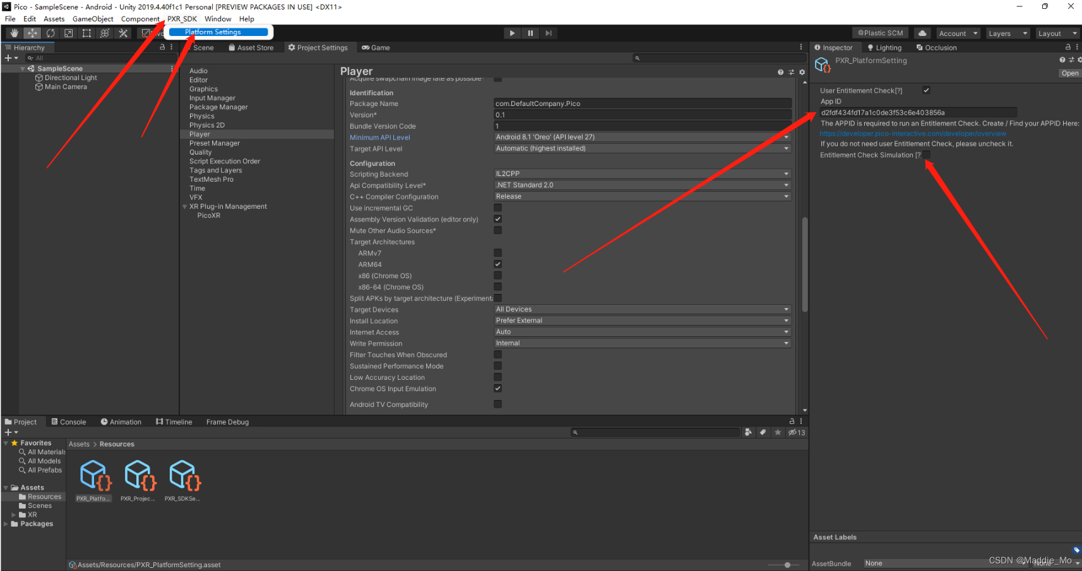
Task: Open Minimum API Level dropdown
Action: pyautogui.click(x=643, y=137)
